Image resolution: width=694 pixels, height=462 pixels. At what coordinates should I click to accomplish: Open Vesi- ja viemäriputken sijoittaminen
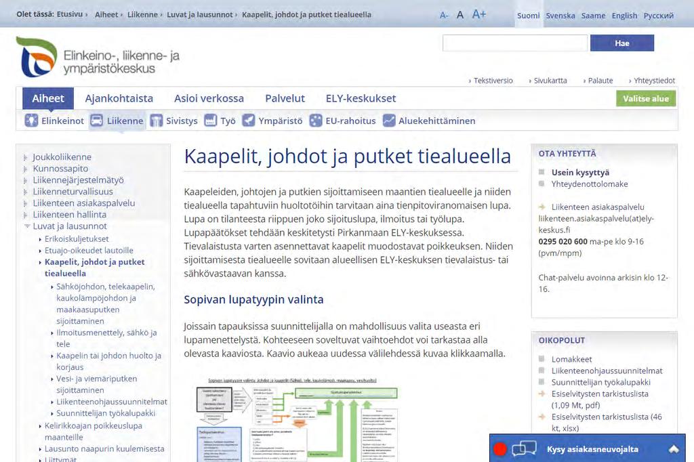pyautogui.click(x=96, y=385)
